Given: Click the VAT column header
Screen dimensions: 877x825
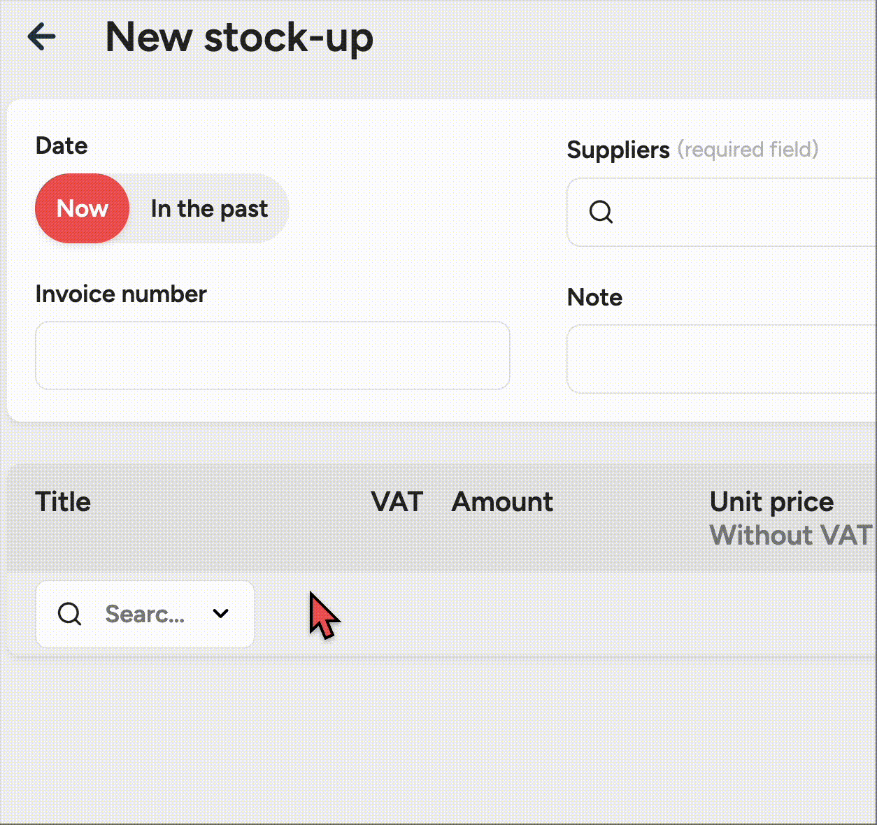Looking at the screenshot, I should click(x=397, y=502).
